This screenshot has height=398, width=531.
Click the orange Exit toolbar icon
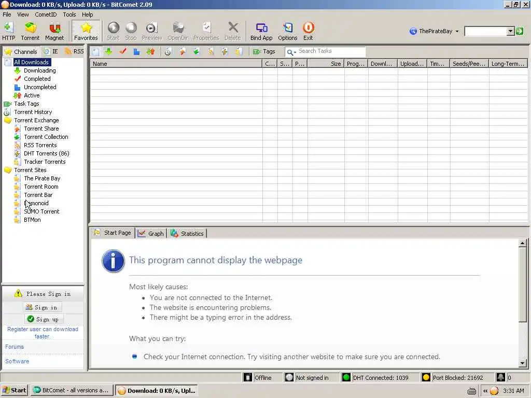308,31
